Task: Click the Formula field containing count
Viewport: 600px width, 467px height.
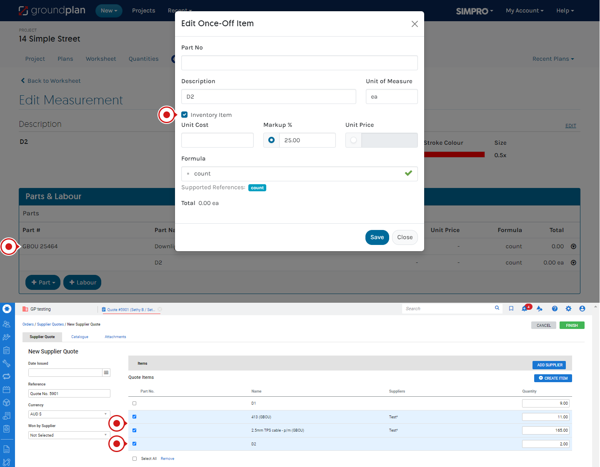Action: (x=300, y=174)
